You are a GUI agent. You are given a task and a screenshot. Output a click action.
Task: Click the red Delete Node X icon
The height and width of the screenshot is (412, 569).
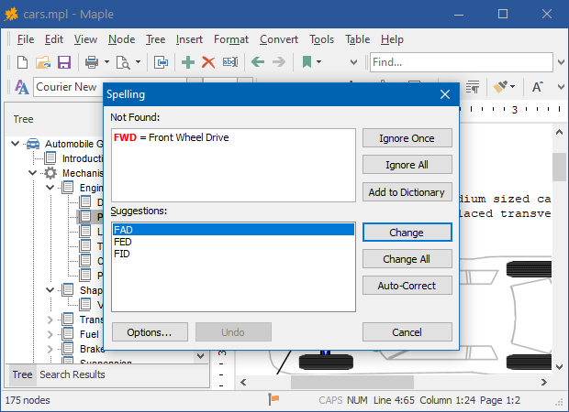(208, 62)
